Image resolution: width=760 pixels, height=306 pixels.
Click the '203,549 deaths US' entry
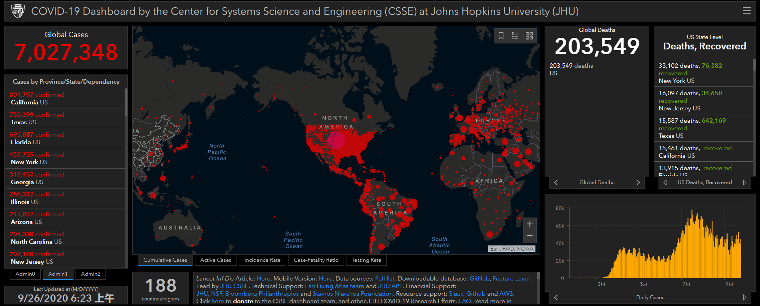(x=597, y=69)
